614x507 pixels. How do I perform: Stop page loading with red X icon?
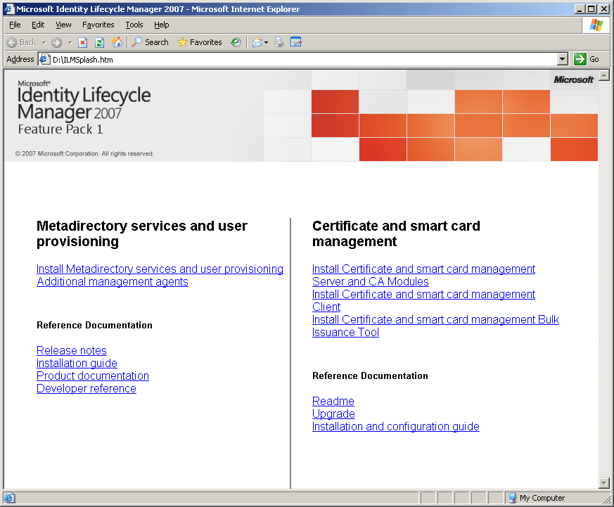pos(82,42)
